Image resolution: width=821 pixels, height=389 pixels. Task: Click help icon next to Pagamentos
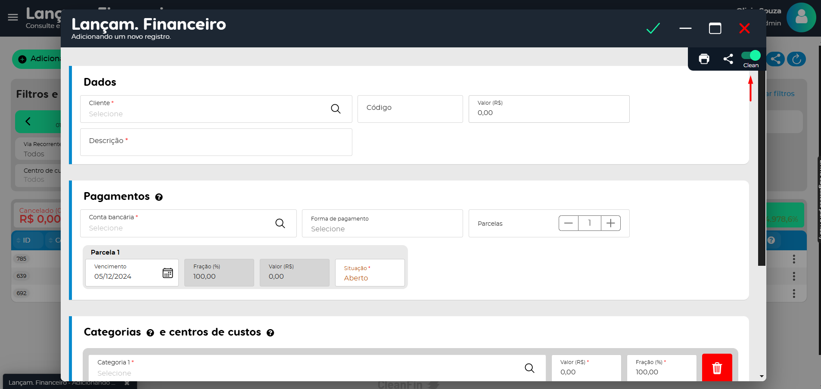(x=159, y=197)
